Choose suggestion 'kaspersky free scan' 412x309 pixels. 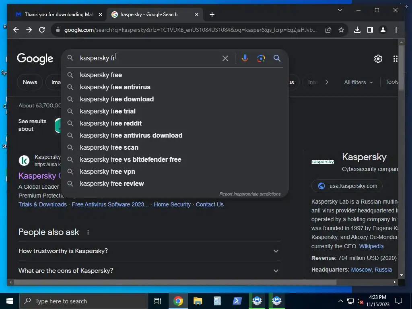175,148
